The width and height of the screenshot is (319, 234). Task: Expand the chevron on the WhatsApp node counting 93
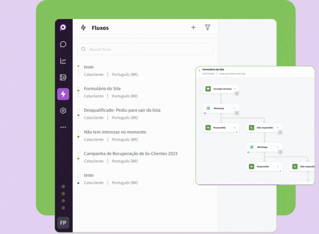pyautogui.click(x=234, y=108)
